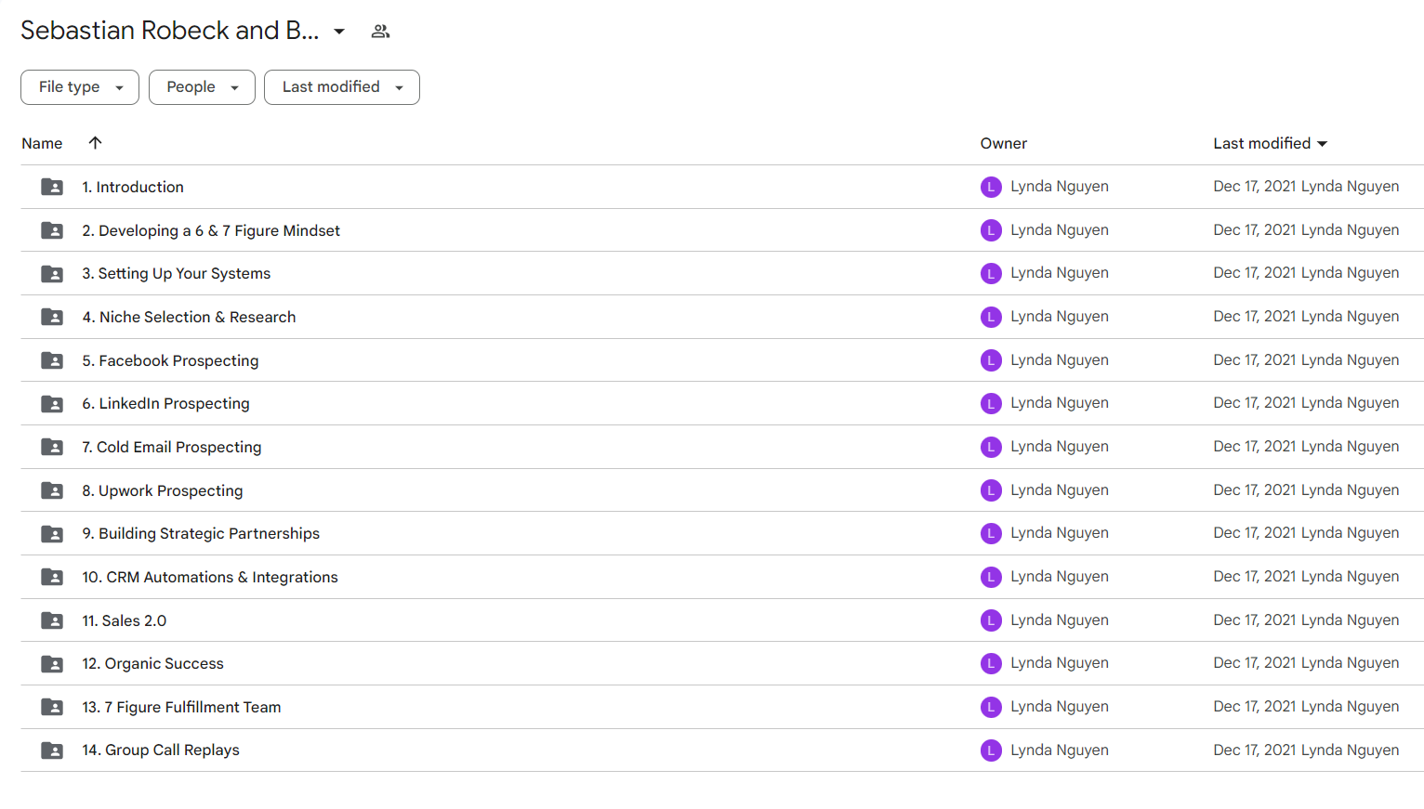This screenshot has height=809, width=1424.
Task: Click owner avatar in 11. Sales 2.0 row
Action: pyautogui.click(x=991, y=620)
